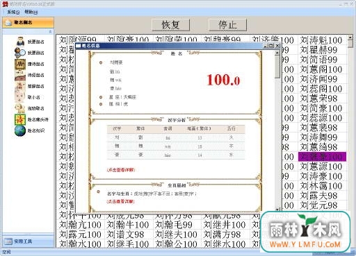Click the 五行 column header in dialog table
The height and width of the screenshot is (256, 356).
(x=232, y=128)
